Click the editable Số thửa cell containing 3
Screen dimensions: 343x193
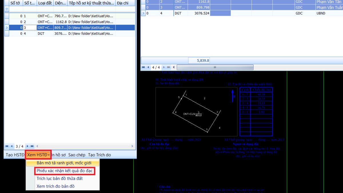pyautogui.click(x=30, y=28)
